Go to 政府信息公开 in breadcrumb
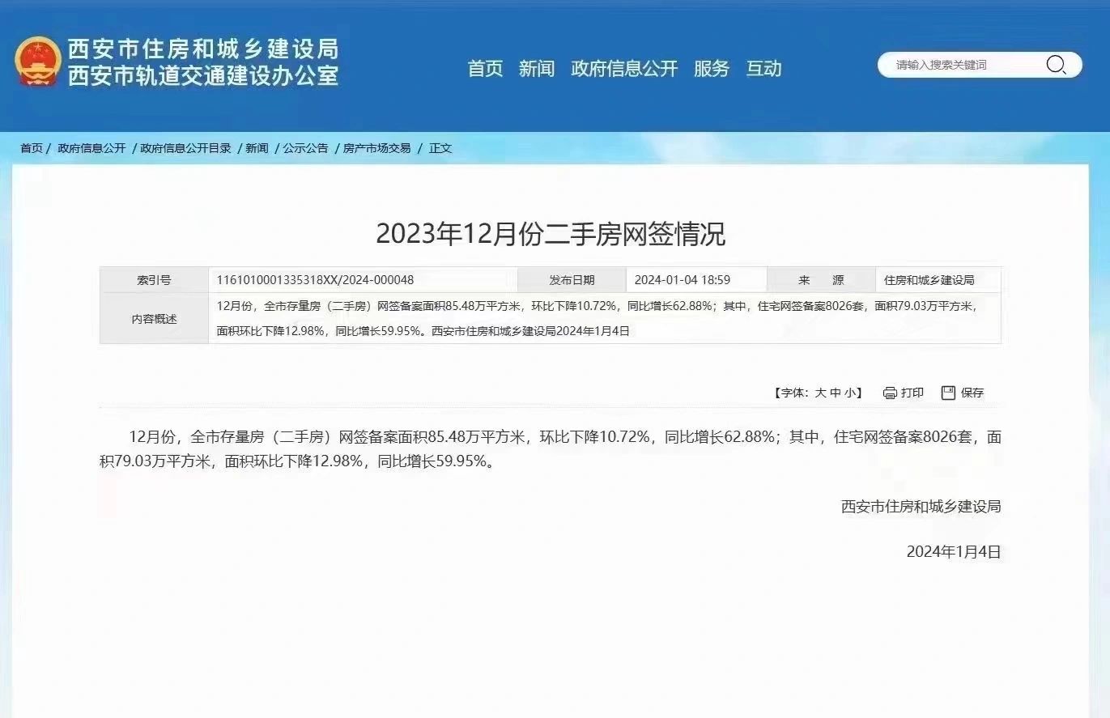The width and height of the screenshot is (1110, 718). click(91, 148)
